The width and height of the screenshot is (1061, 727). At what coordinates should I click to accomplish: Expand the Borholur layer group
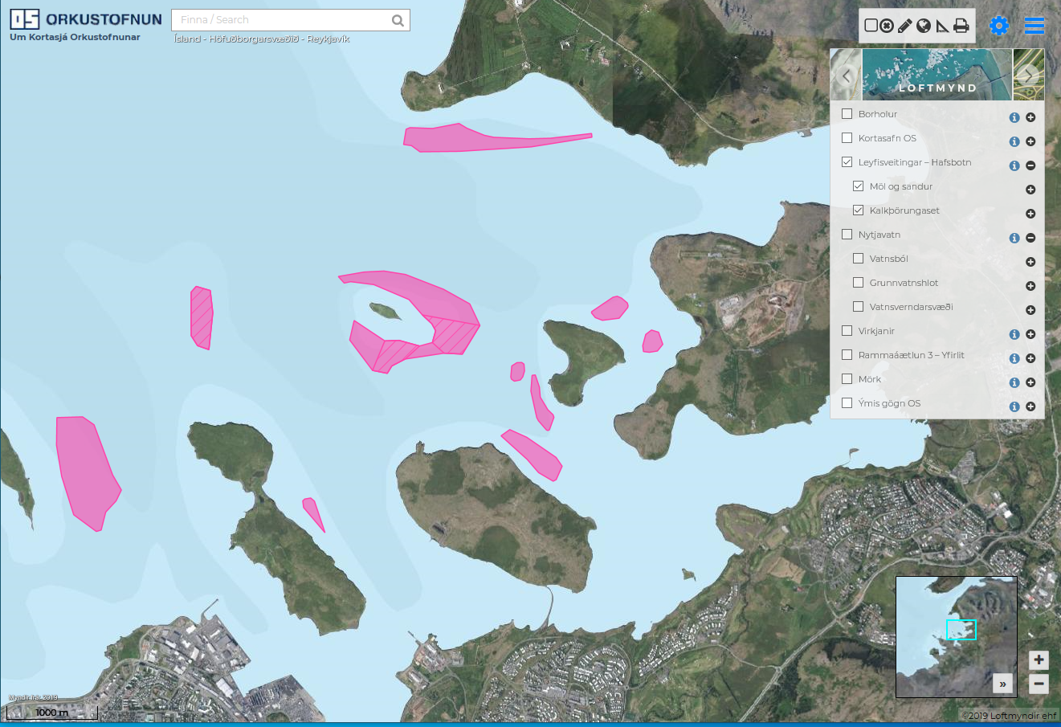pyautogui.click(x=1030, y=117)
